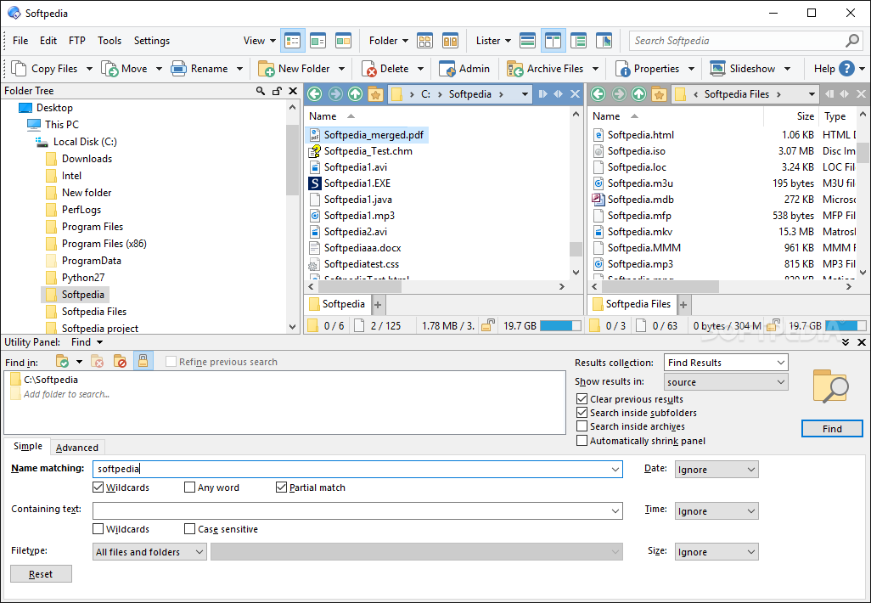871x603 pixels.
Task: Add new tab in left pane
Action: tap(378, 305)
